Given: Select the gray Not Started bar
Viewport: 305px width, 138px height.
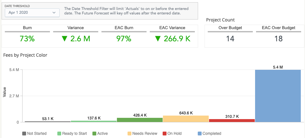Looking at the screenshot, I should tap(48, 122).
